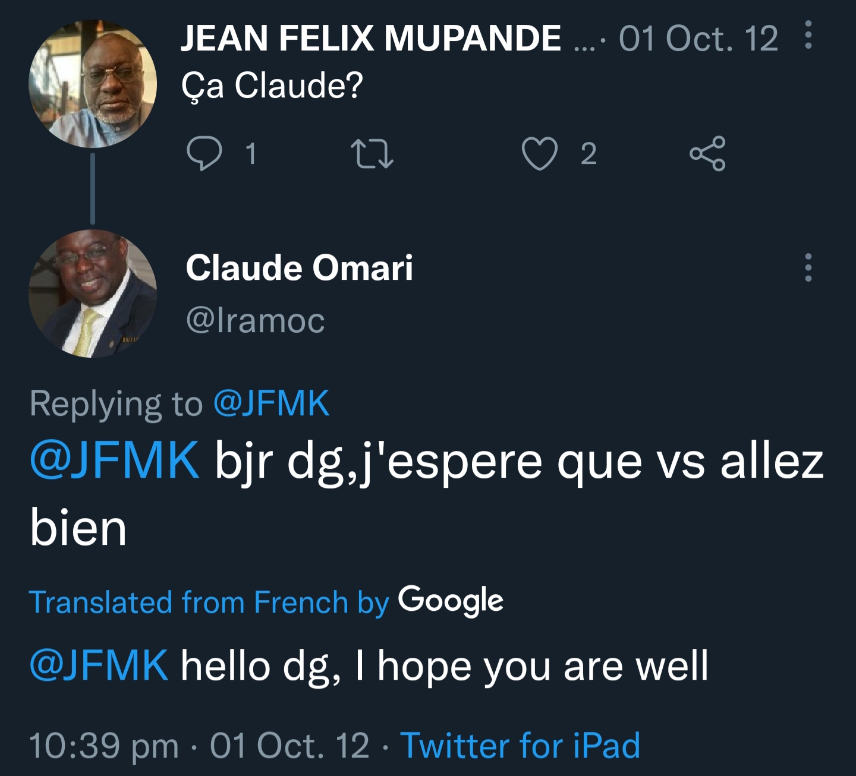Click the Claude Omari display name
856x776 pixels.
[x=299, y=267]
